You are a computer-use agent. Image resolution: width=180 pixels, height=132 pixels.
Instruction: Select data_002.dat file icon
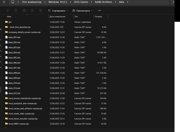(6, 42)
